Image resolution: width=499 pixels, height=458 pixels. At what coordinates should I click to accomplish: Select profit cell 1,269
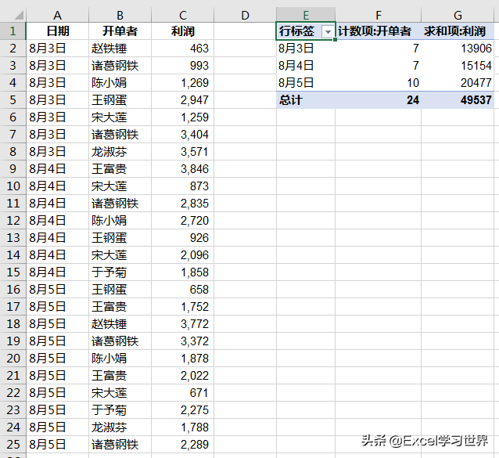pos(183,83)
